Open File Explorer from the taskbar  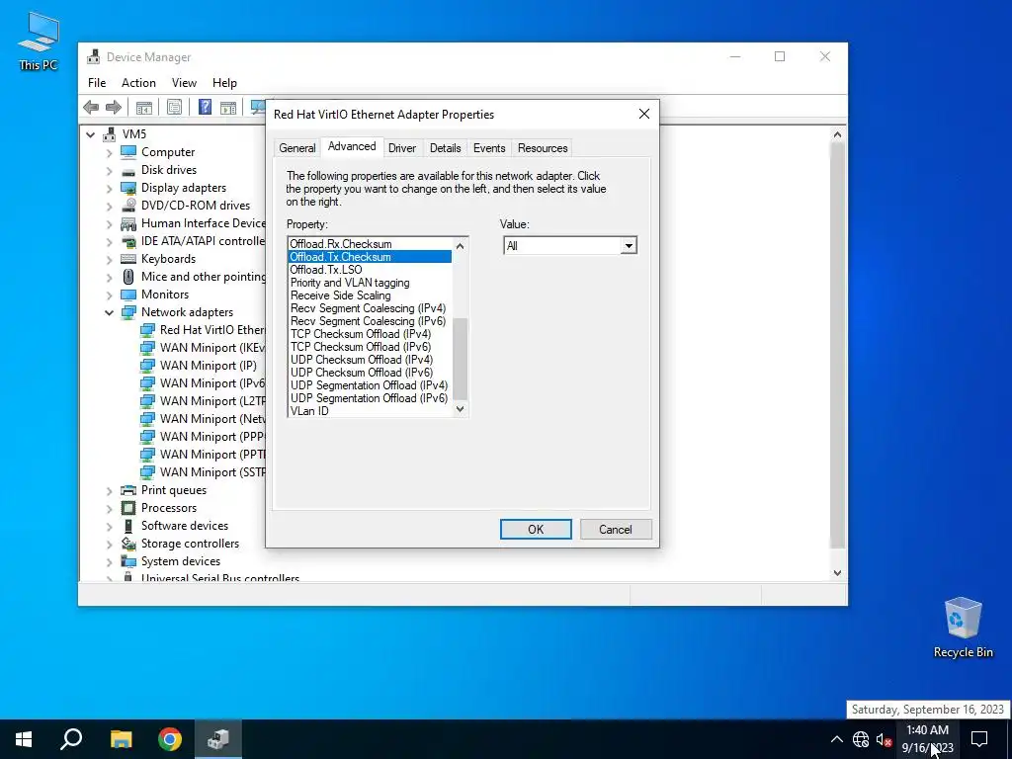coord(121,739)
